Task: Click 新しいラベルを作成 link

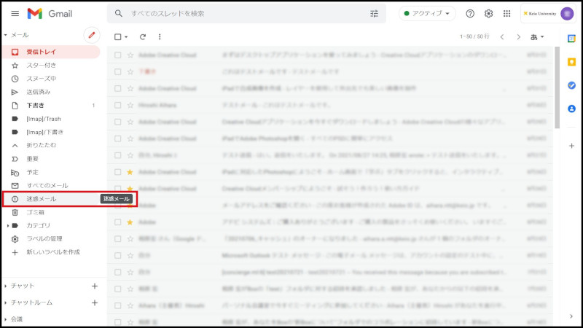Action: click(52, 252)
